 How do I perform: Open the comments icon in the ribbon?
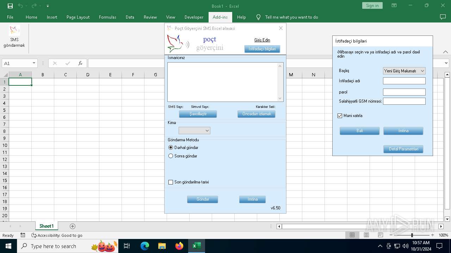click(443, 17)
